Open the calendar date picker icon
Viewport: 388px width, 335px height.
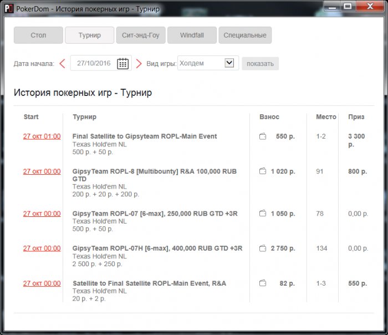[x=122, y=63]
